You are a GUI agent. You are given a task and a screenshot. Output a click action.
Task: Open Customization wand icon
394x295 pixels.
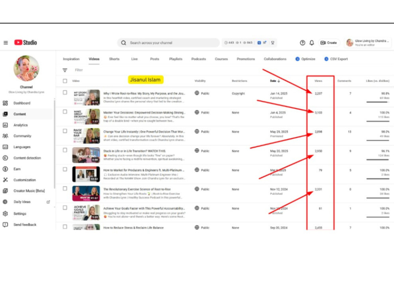click(5, 180)
